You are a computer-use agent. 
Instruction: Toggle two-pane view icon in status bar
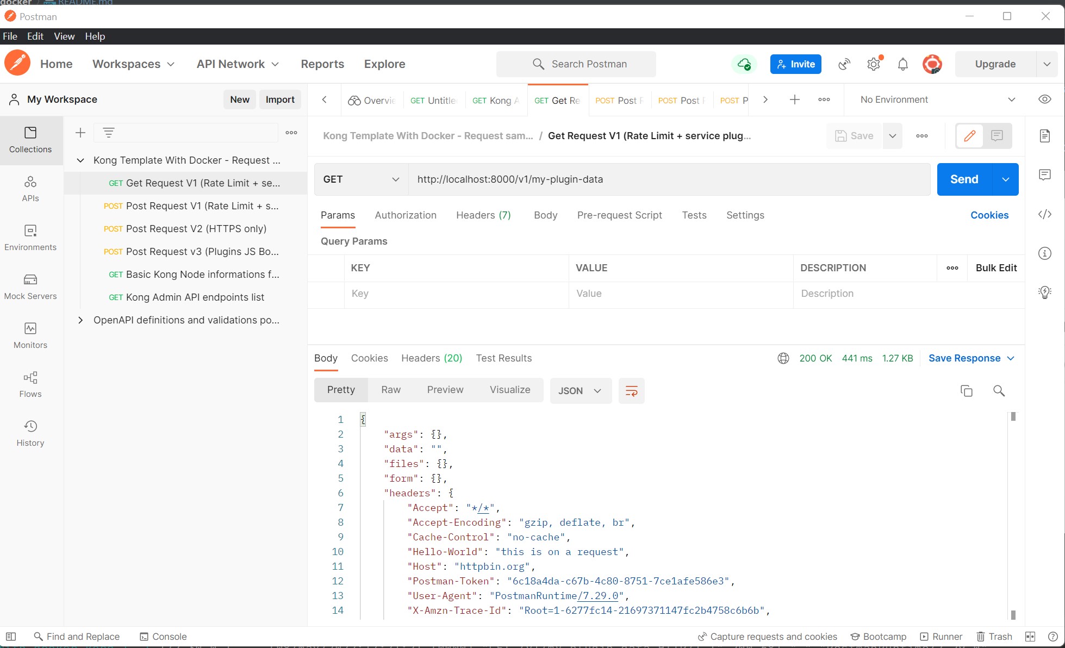coord(1030,637)
